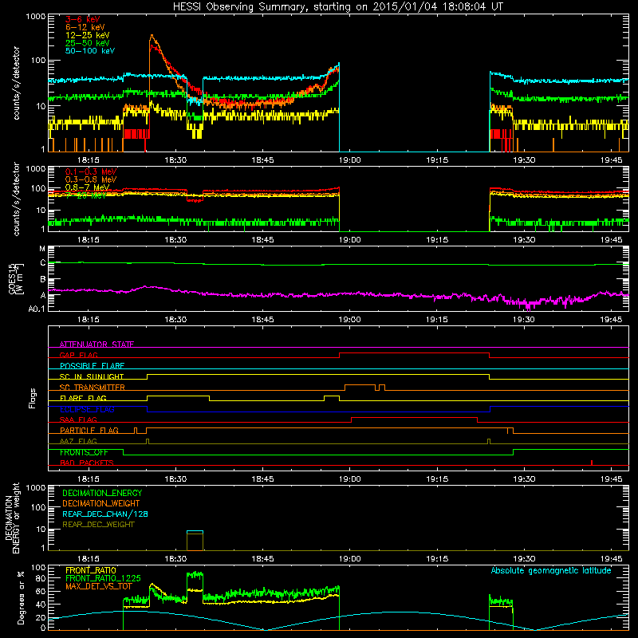Pick the cyan 50-100 keV legend label
The image size is (638, 638).
90,51
